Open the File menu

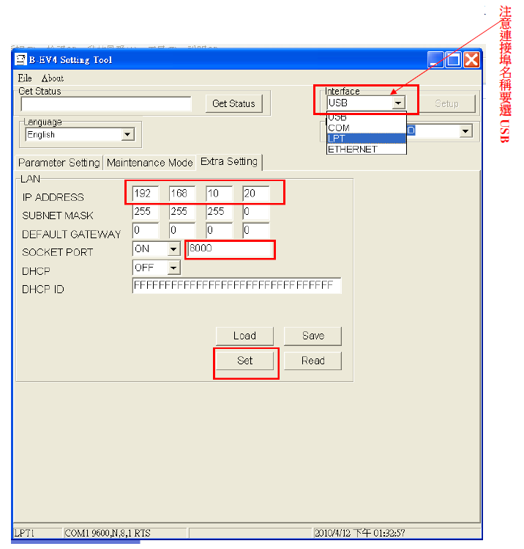pyautogui.click(x=25, y=78)
